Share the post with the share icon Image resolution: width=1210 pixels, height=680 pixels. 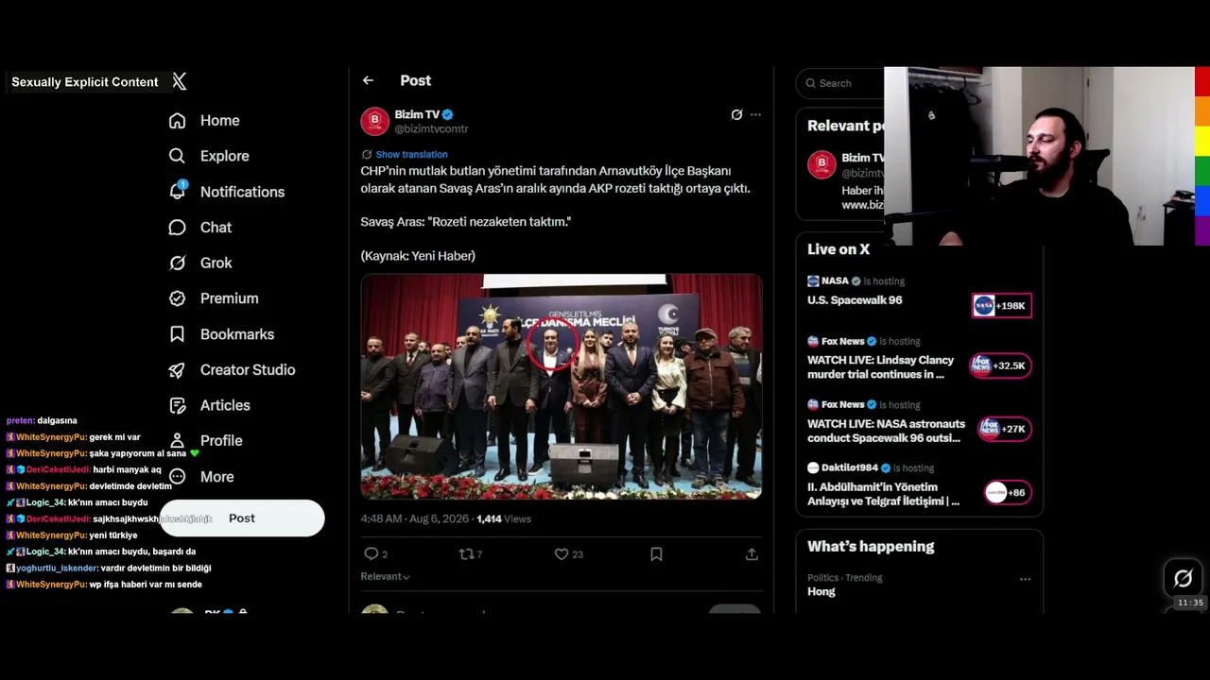[x=752, y=554]
